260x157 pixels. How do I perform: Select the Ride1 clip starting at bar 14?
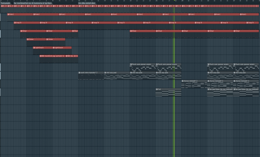tap(97, 14)
